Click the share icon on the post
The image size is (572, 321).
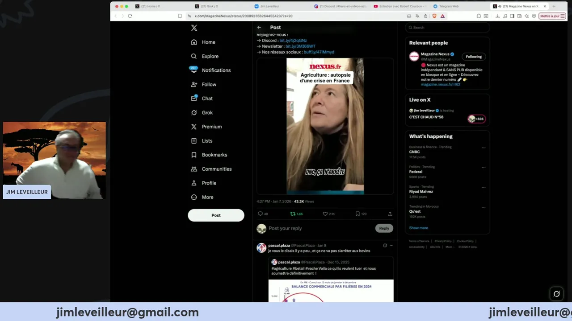point(390,214)
